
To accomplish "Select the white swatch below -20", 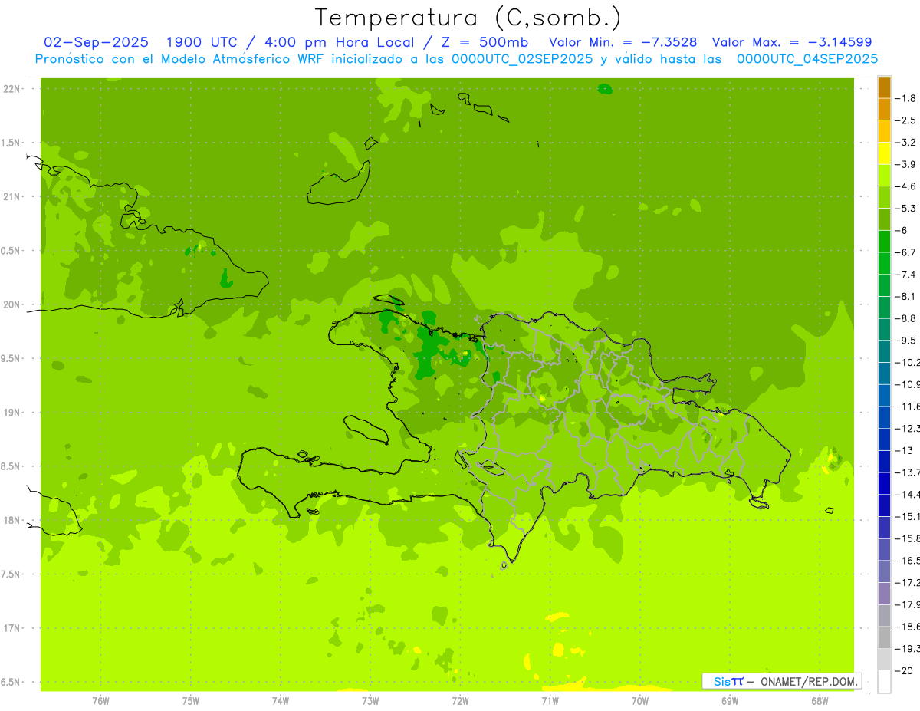I will pyautogui.click(x=884, y=682).
